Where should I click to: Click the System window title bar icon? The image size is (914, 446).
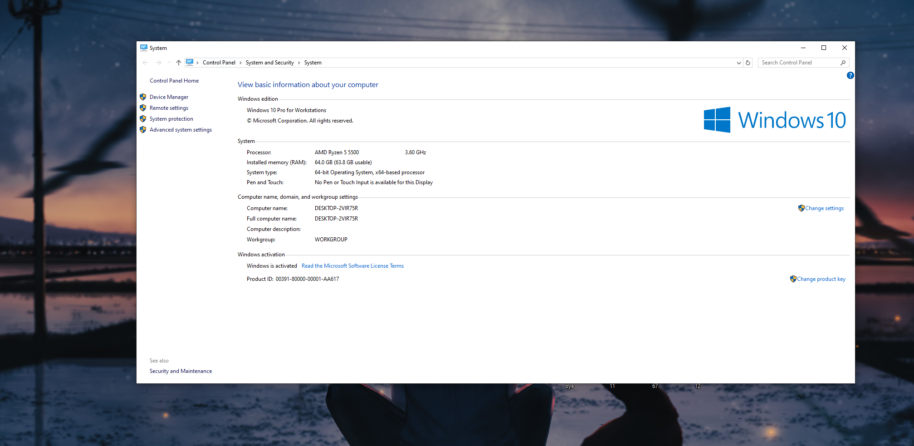coord(144,48)
